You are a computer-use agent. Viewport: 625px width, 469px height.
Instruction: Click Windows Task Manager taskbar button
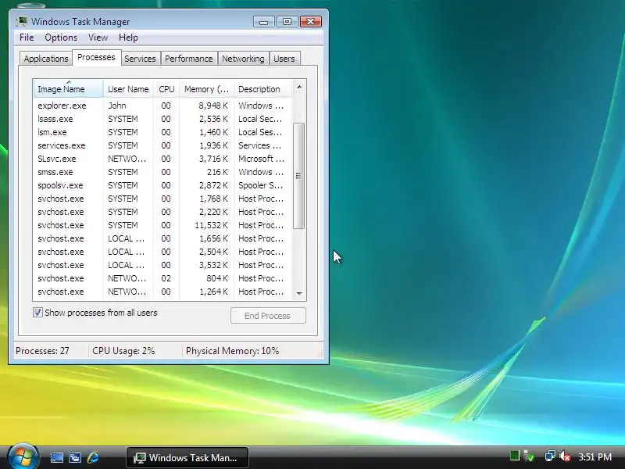187,457
